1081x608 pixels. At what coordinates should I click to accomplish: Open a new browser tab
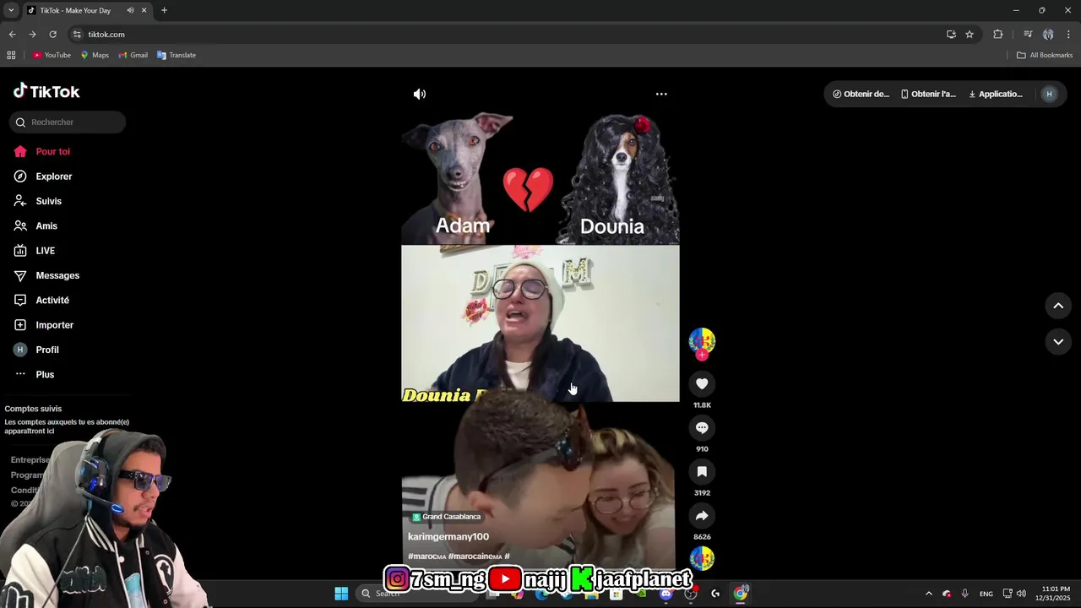[164, 10]
